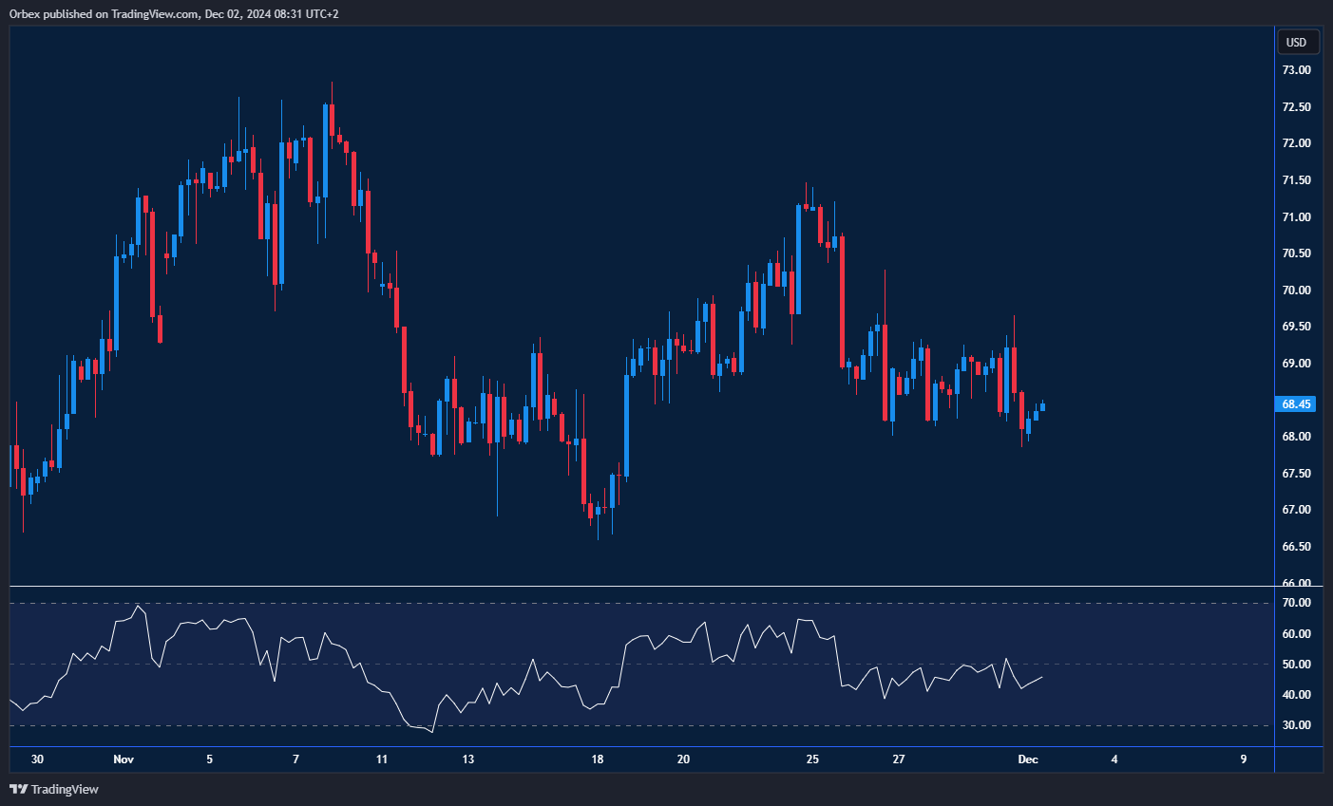Screen dimensions: 1333x806
Task: Select the RSI indicator line at its endpoint
Action: [1042, 677]
